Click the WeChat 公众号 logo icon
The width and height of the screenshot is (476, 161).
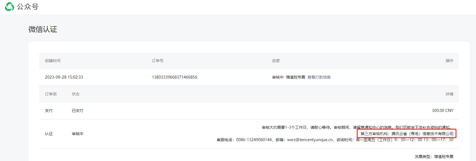pos(10,7)
